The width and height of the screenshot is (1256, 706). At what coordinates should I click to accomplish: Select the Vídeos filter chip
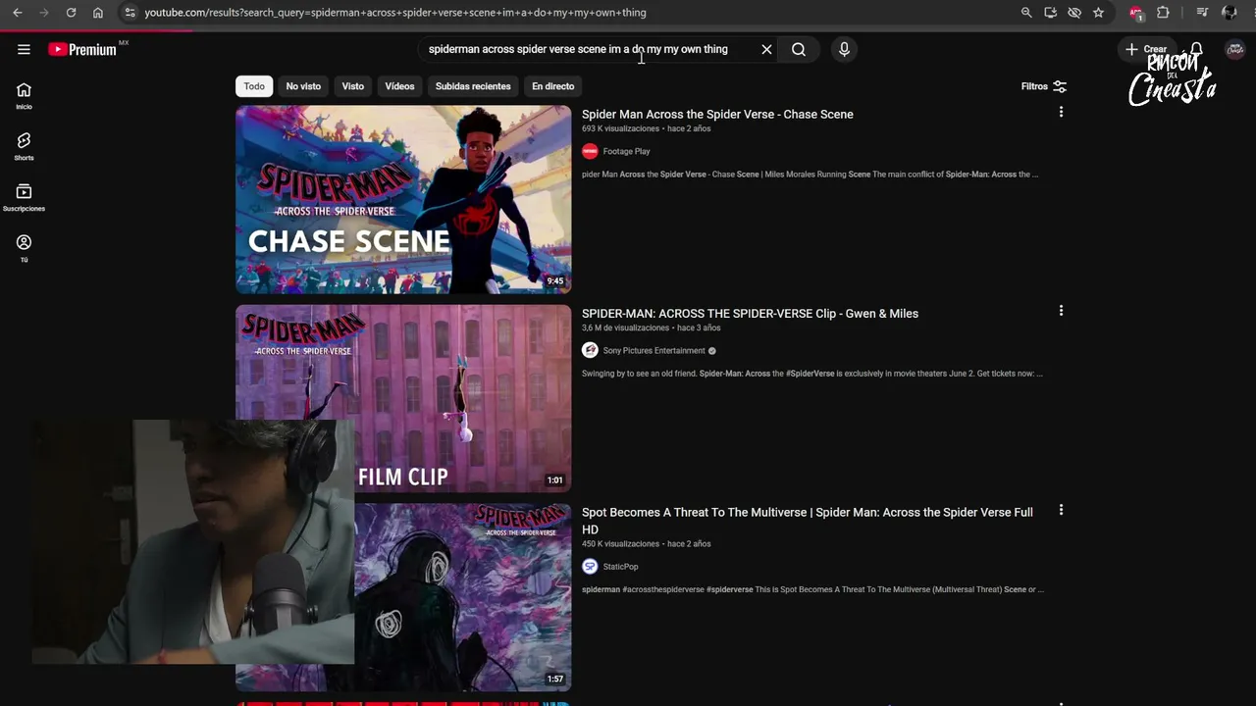click(x=399, y=86)
